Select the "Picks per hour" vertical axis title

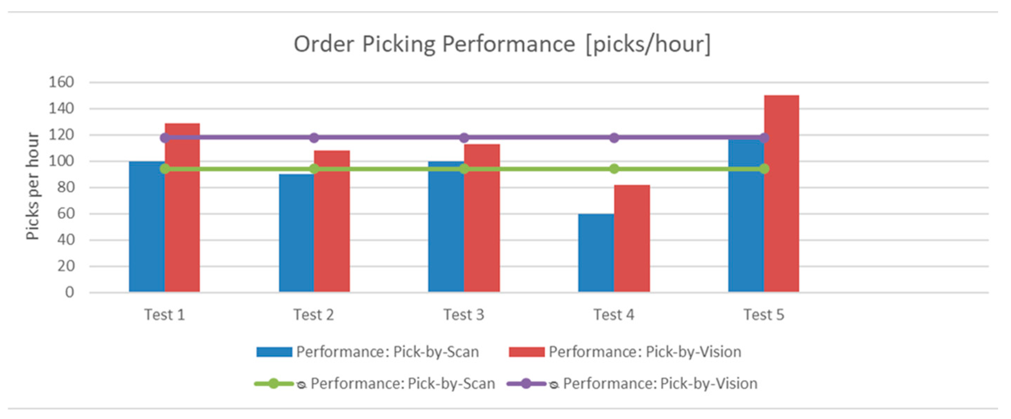[x=33, y=186]
